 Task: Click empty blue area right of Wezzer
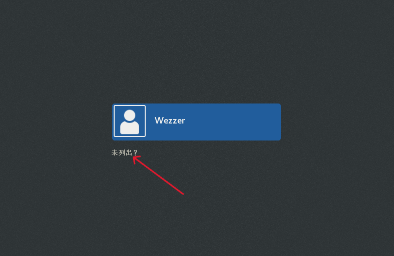click(234, 122)
